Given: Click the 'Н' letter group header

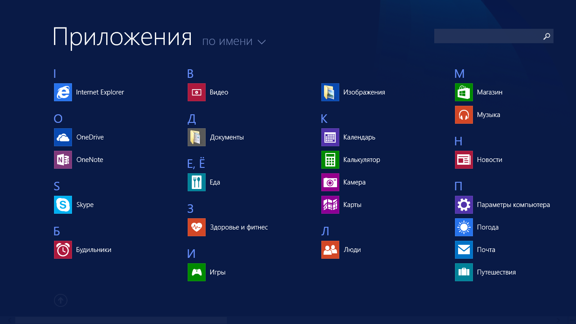Looking at the screenshot, I should click(459, 141).
